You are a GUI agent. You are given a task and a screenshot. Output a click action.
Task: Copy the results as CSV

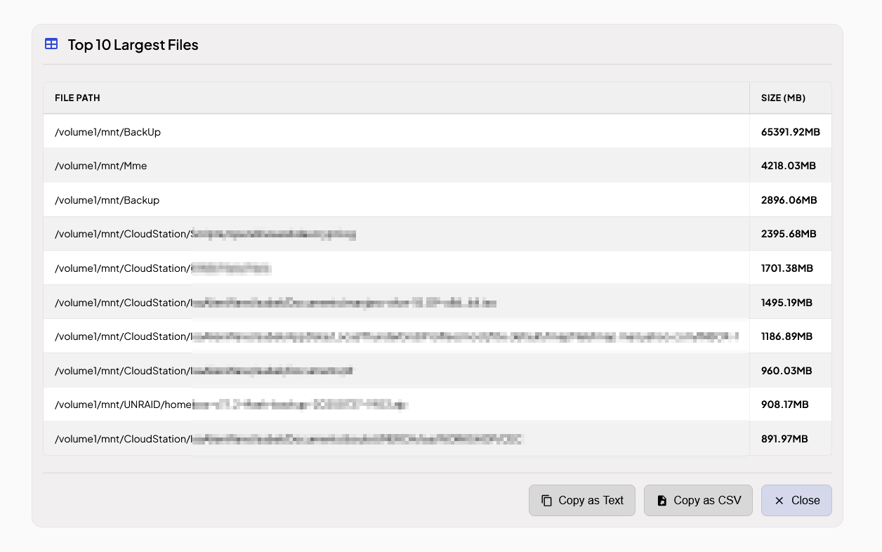(698, 501)
